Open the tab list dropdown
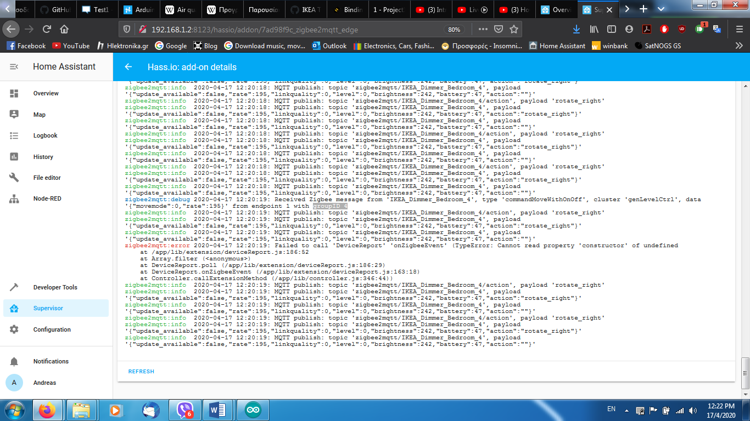The width and height of the screenshot is (750, 421). click(x=661, y=9)
